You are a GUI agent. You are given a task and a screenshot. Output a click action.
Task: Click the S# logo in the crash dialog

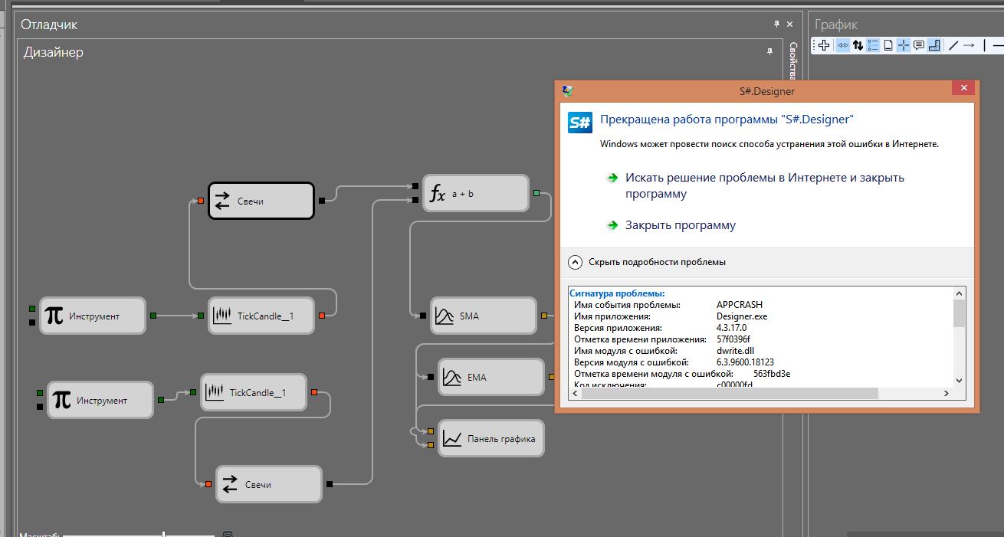[x=579, y=123]
